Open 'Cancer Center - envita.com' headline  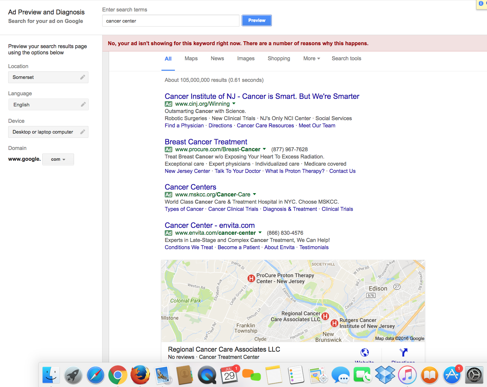pos(210,225)
